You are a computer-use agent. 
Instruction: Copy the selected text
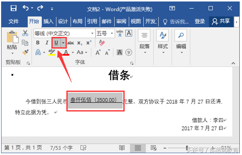(25, 43)
